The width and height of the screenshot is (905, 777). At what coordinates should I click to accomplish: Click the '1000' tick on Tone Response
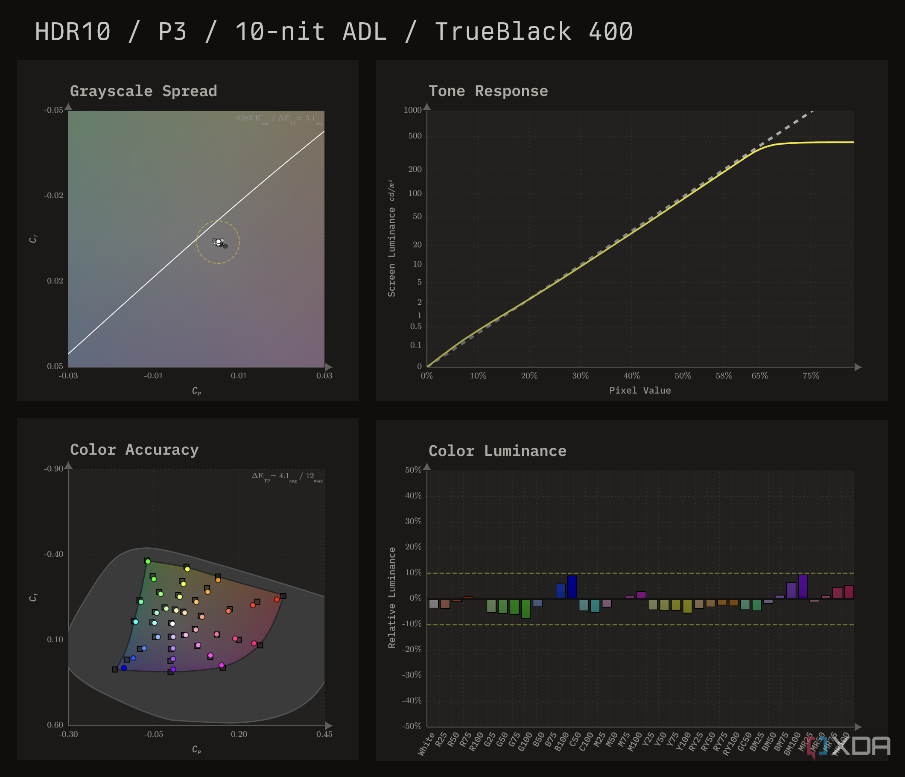pos(412,110)
